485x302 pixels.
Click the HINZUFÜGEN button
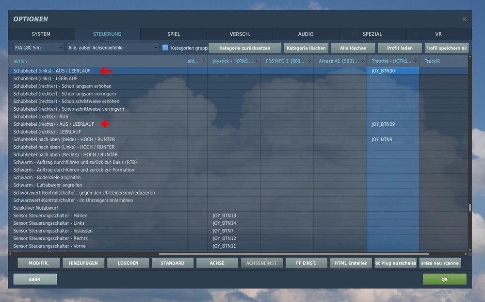(83, 263)
